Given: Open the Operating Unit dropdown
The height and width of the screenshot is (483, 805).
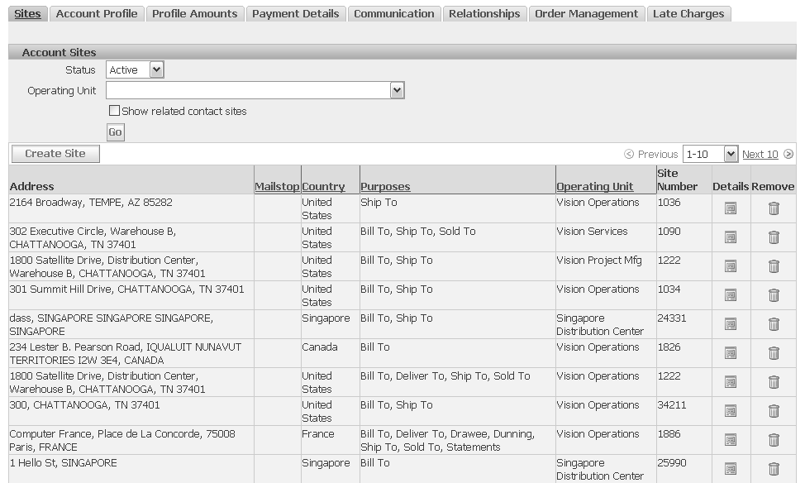Looking at the screenshot, I should point(255,90).
